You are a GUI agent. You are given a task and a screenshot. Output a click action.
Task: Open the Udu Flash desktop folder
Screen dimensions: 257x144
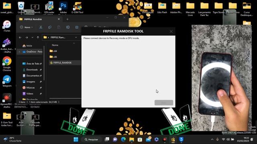tap(162, 8)
